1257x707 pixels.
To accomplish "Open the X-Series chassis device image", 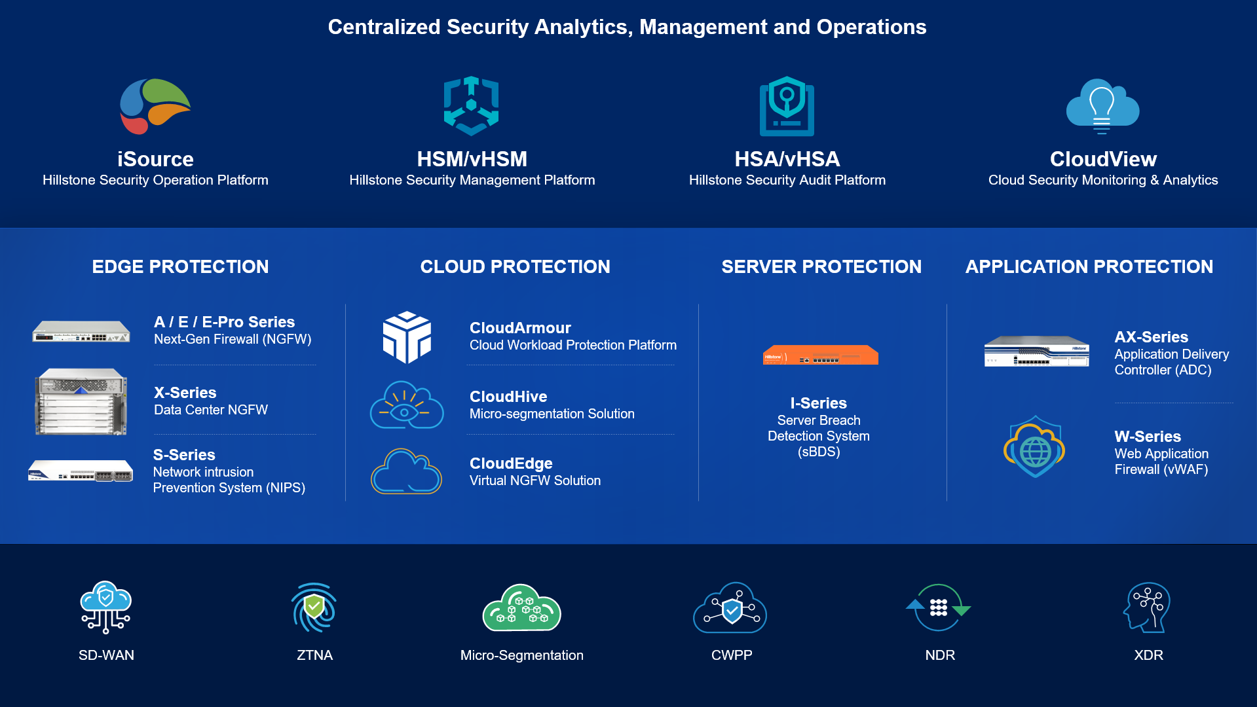I will tap(81, 401).
